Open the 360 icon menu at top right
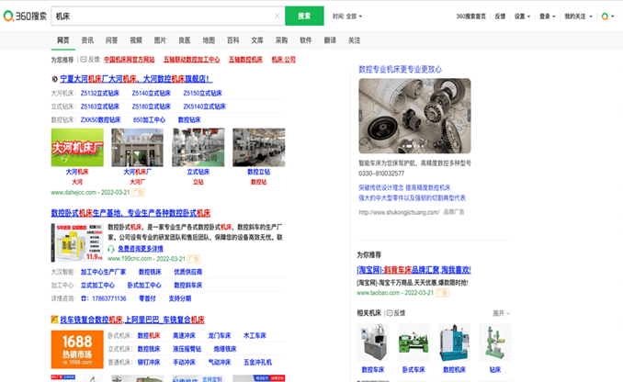This screenshot has width=623, height=382. point(607,17)
